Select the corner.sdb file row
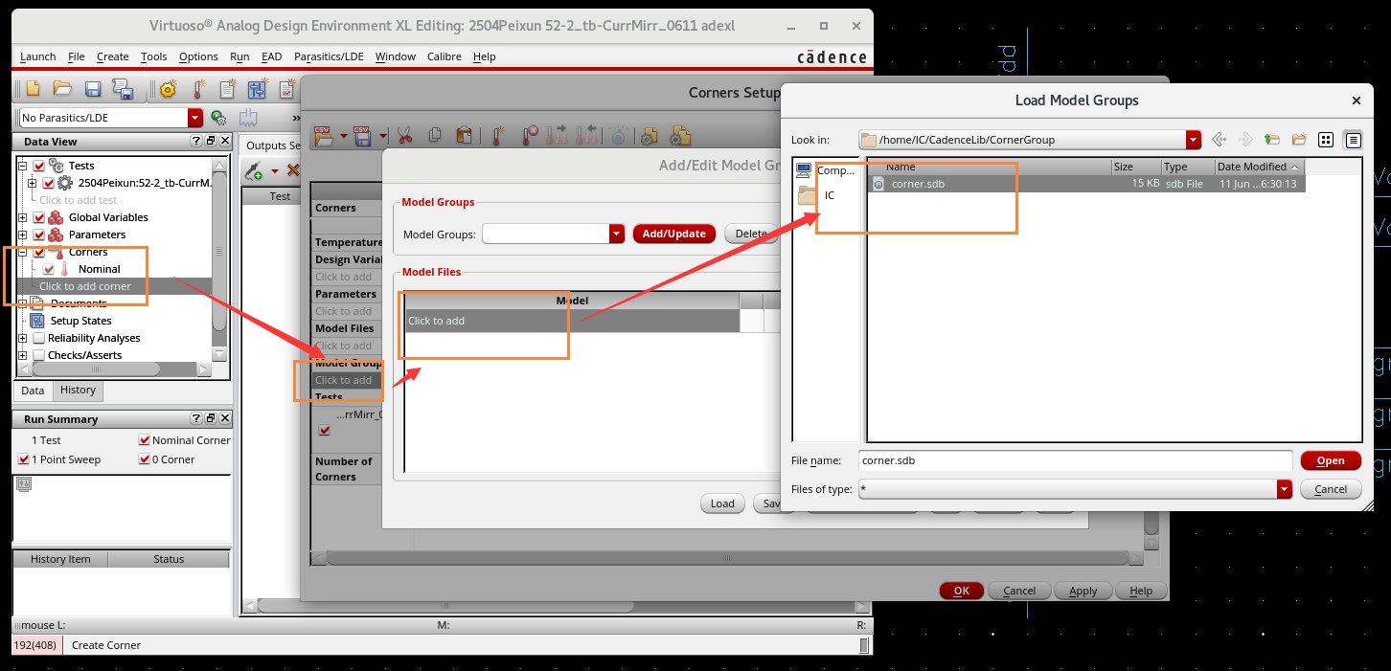This screenshot has width=1391, height=671. [1084, 184]
